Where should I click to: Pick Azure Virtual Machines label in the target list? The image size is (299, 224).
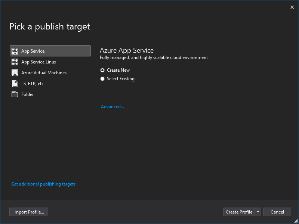coord(44,73)
